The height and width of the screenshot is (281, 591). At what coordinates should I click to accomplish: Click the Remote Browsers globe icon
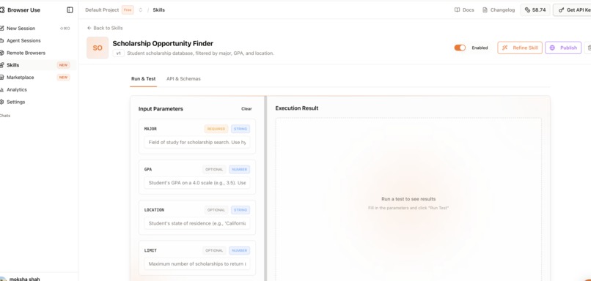point(2,53)
